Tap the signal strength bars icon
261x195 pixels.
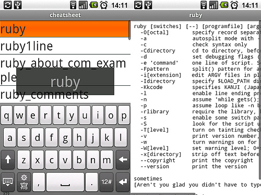tap(83, 5)
